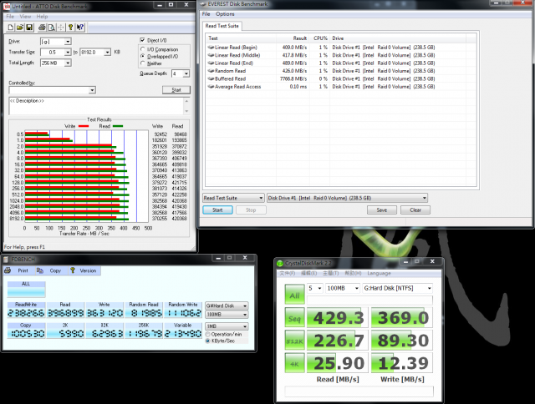Open the View menu in ATTO Disk Benchmark
The width and height of the screenshot is (535, 404).
coord(25,17)
